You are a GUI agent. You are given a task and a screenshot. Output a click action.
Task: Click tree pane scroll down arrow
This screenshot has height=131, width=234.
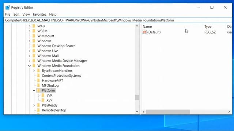[137, 112]
